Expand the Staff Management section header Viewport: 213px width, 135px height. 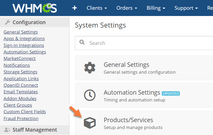[34, 130]
